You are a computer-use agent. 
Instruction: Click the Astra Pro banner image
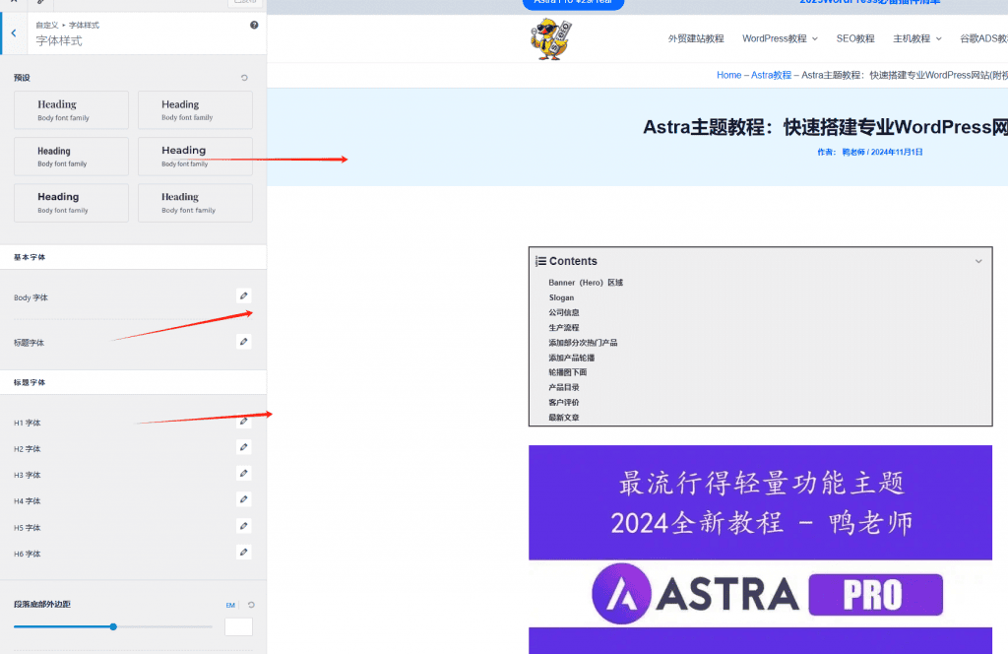click(761, 550)
